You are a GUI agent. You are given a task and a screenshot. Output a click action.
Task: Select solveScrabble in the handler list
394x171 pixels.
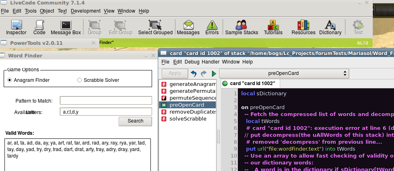coord(187,119)
